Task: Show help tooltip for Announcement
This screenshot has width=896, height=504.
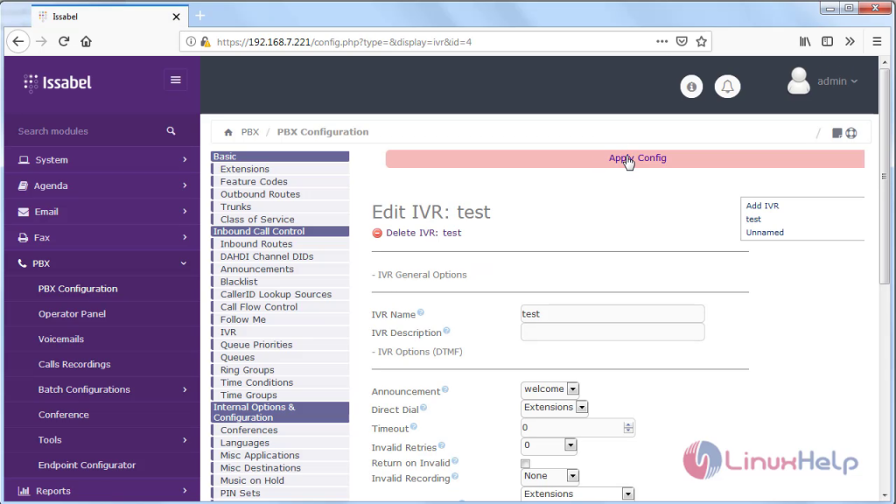Action: pyautogui.click(x=445, y=389)
